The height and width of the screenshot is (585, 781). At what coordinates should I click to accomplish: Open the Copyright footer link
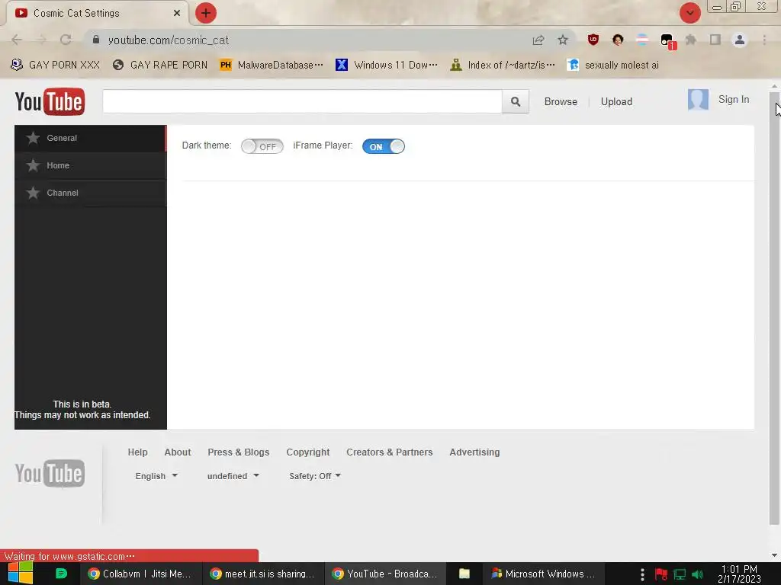308,452
